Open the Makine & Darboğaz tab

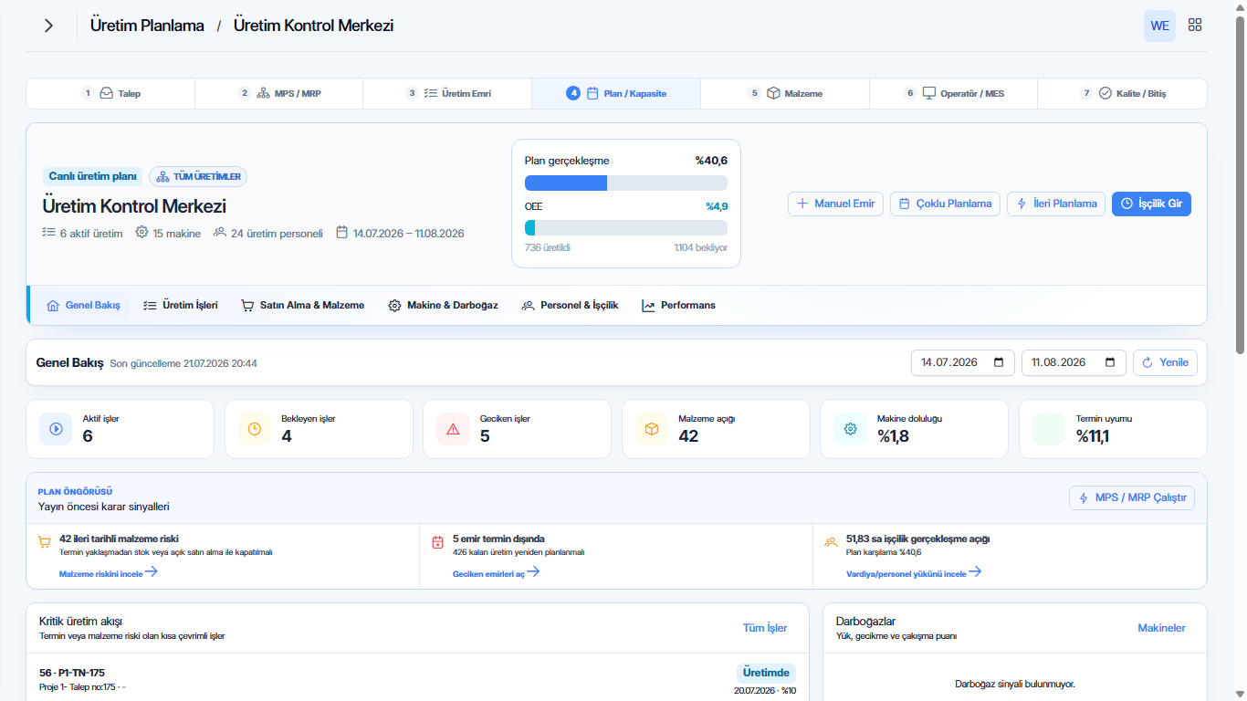click(443, 306)
